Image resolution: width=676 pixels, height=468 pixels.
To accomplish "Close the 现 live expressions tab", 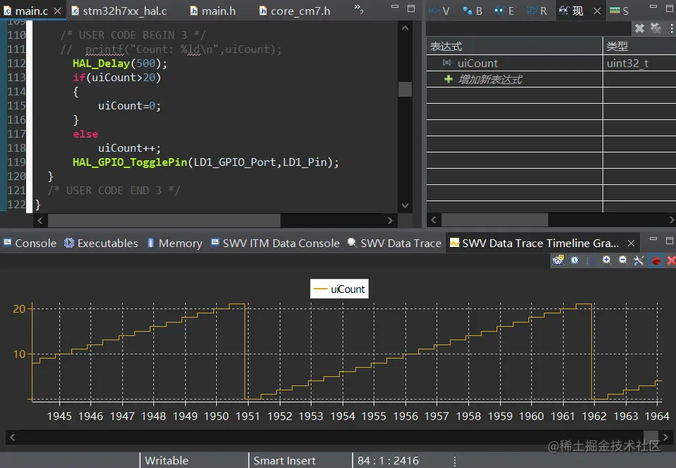I will [x=597, y=11].
